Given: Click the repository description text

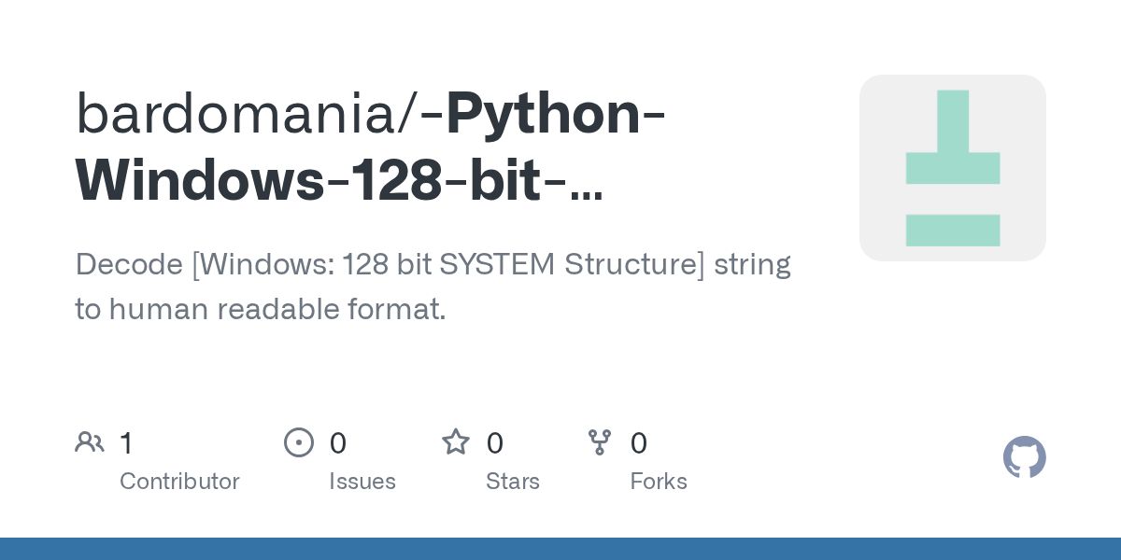Looking at the screenshot, I should point(433,287).
